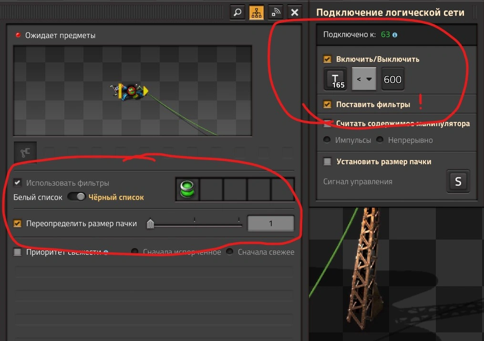Disable the Включить/Выключить checkbox
Viewport: 484px width, 341px height.
328,60
